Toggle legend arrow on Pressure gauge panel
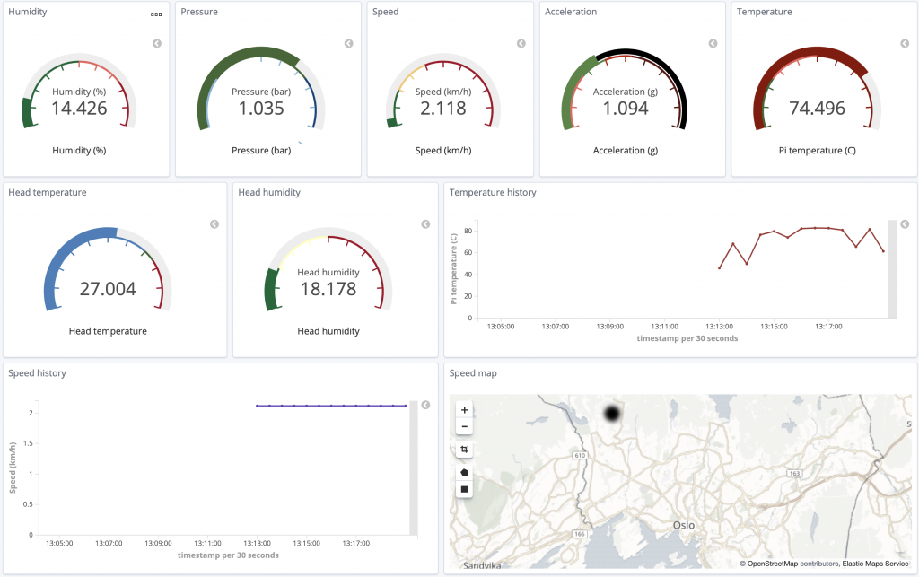This screenshot has height=577, width=919. click(x=349, y=43)
